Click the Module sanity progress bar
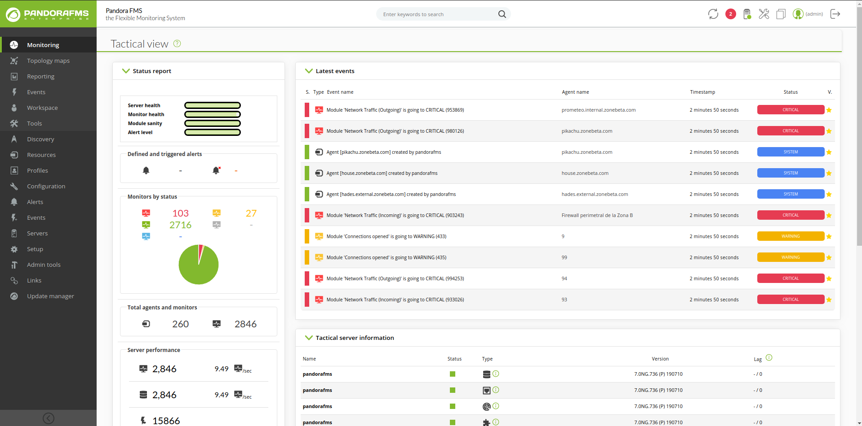The width and height of the screenshot is (862, 426). click(x=213, y=123)
